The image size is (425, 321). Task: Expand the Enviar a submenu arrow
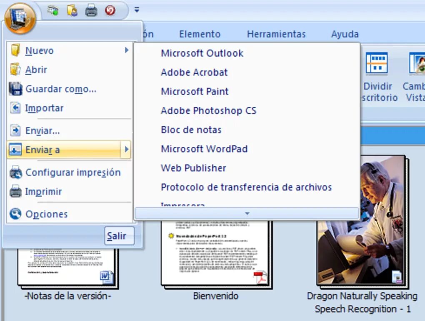click(x=126, y=149)
